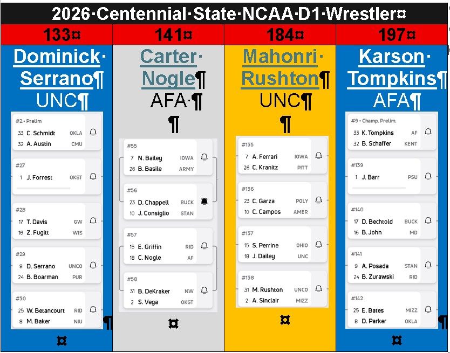This screenshot has height=353, width=450.
Task: Toggle the bell for J. Forrest match #27
Action: (x=93, y=176)
